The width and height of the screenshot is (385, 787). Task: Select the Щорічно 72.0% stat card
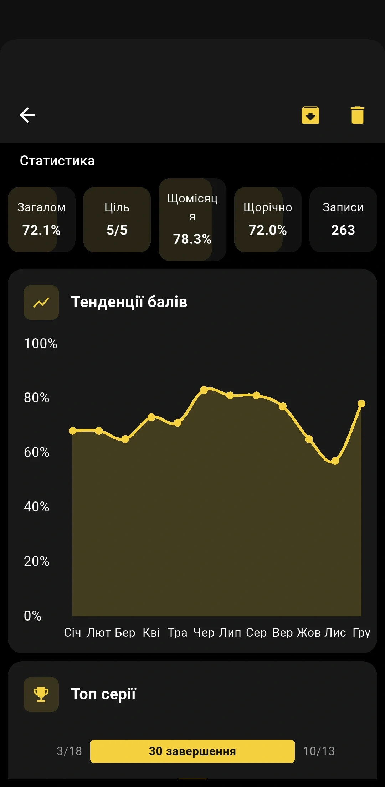point(268,220)
